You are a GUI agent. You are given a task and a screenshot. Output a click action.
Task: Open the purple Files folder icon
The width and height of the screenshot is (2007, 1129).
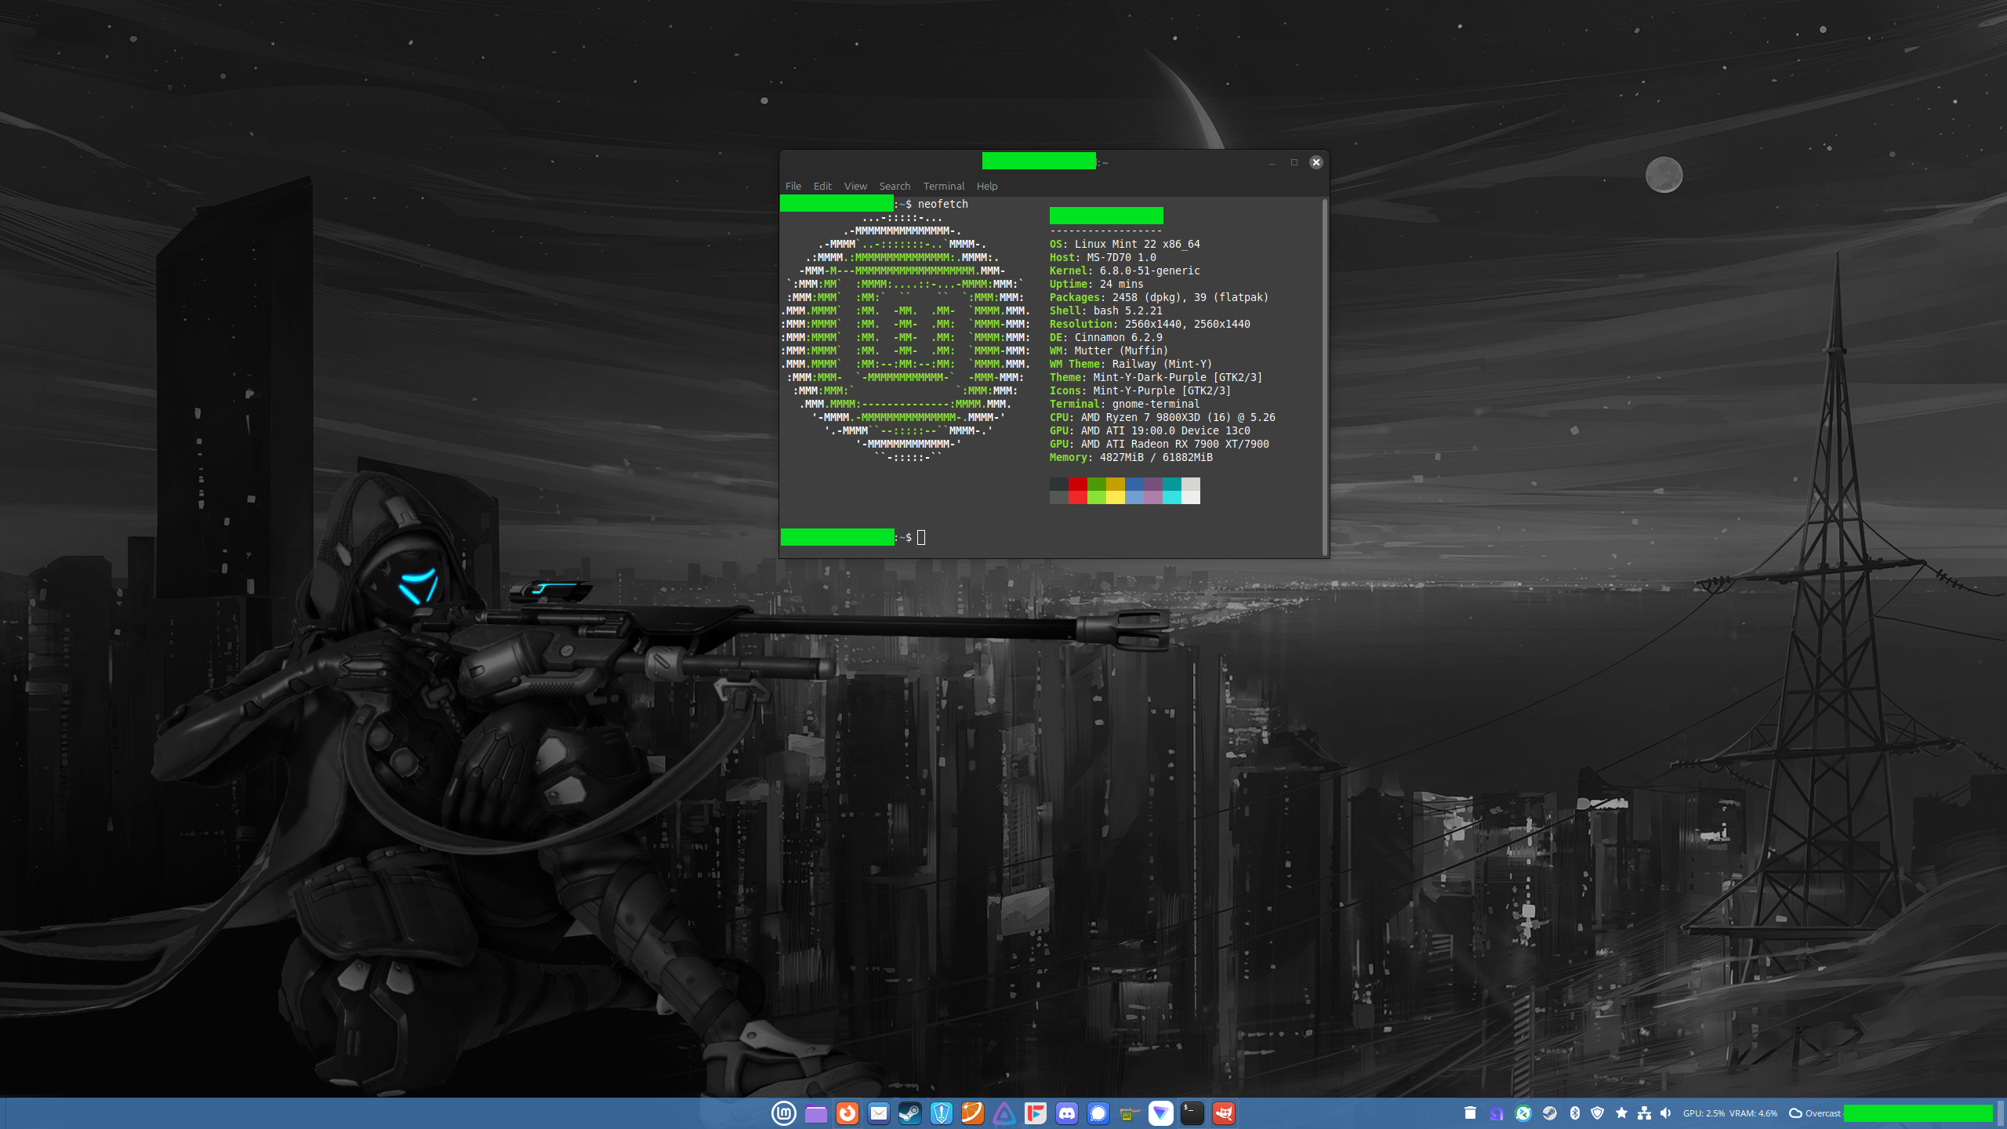815,1113
